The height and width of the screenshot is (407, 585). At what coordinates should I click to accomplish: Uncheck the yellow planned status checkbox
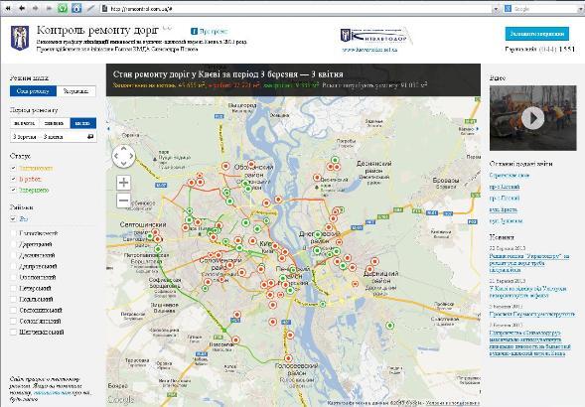[14, 168]
